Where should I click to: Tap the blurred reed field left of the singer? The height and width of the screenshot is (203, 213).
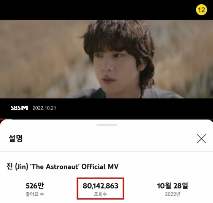point(41,59)
